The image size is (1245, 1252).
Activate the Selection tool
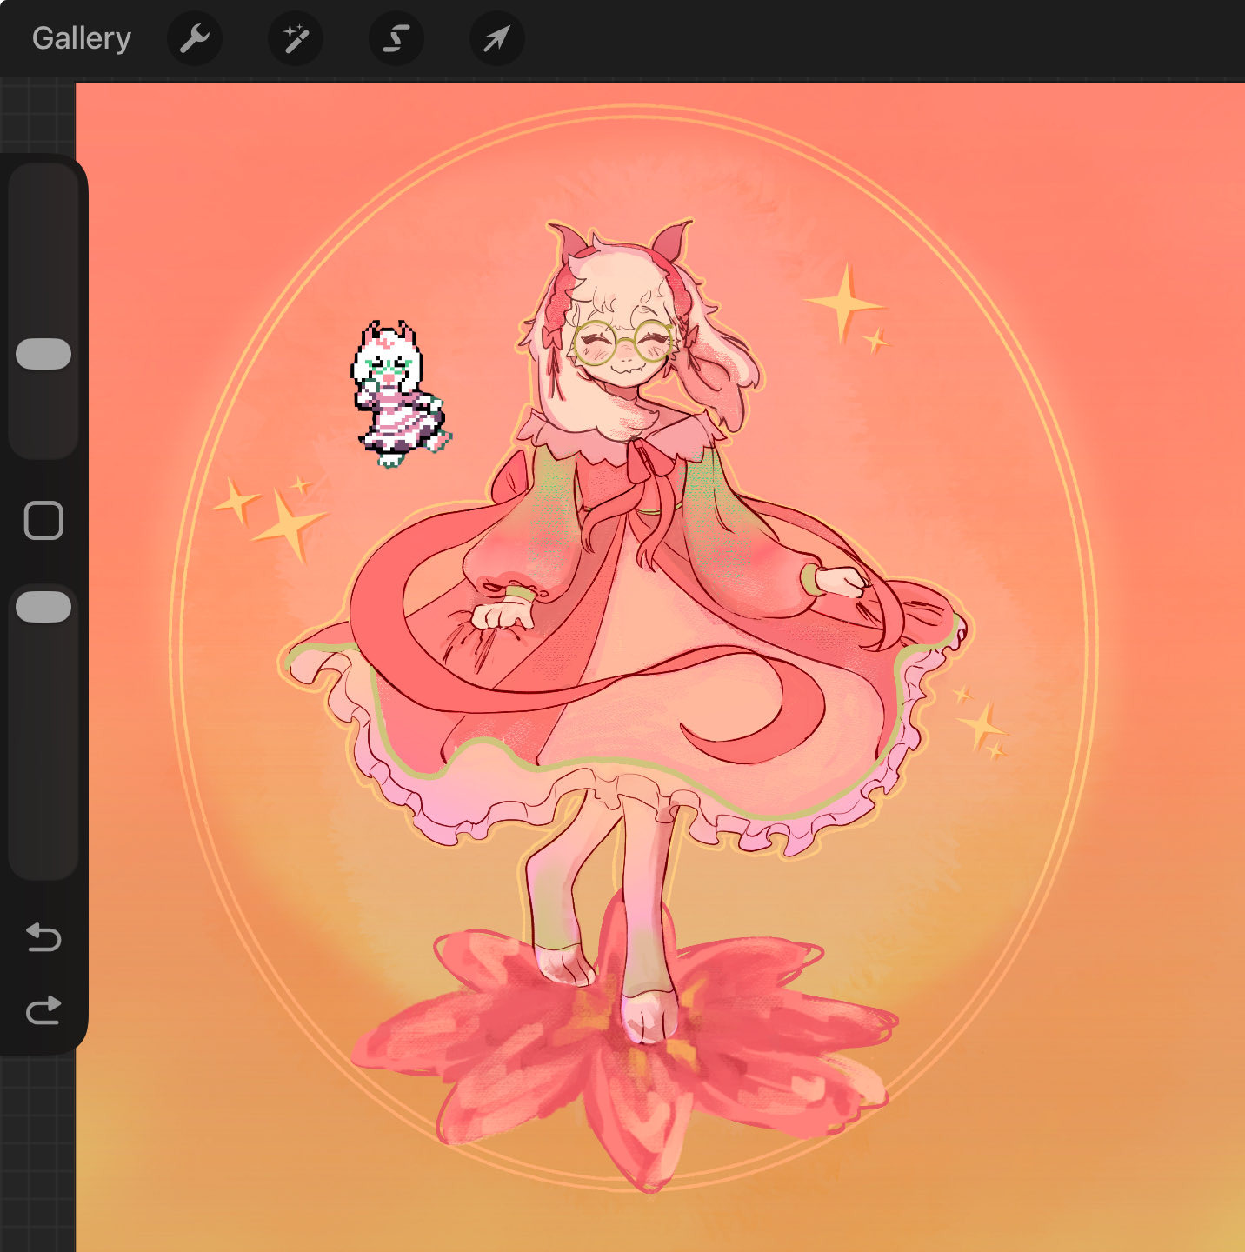coord(396,38)
